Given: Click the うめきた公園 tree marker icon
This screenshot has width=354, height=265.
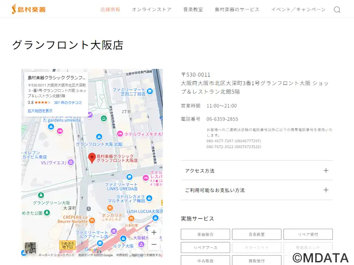Looking at the screenshot, I should point(47,212).
